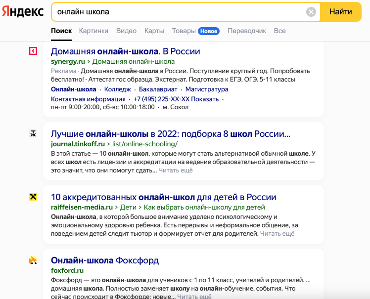Open the Видео tab
Viewport: 370px width, 299px height.
126,31
